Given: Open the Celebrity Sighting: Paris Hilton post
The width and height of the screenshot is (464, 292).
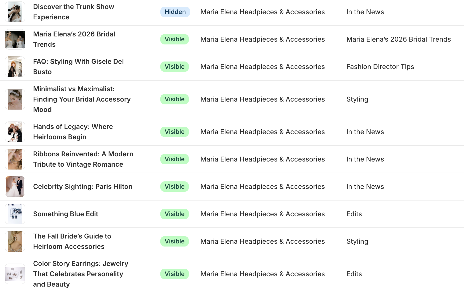Looking at the screenshot, I should click(83, 187).
